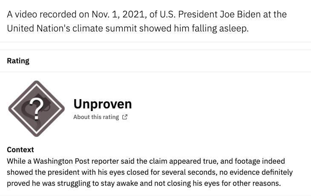Viewport: 311px width, 196px height.
Task: Click the Unproven diamond rating icon
Action: click(x=37, y=108)
